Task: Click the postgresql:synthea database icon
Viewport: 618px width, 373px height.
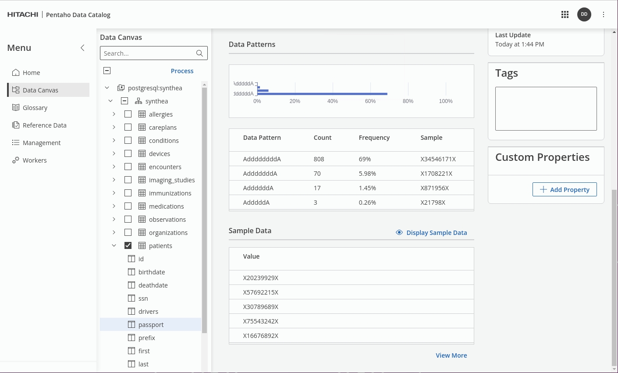Action: tap(121, 88)
